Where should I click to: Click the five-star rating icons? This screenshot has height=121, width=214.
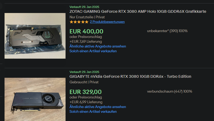[79, 22]
